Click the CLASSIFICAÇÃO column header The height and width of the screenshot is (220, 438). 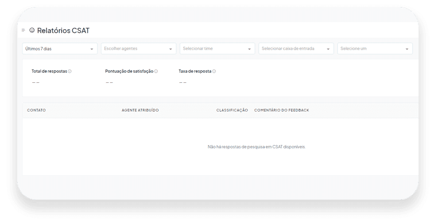point(232,110)
